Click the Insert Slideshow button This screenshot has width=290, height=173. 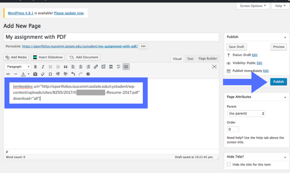click(48, 57)
